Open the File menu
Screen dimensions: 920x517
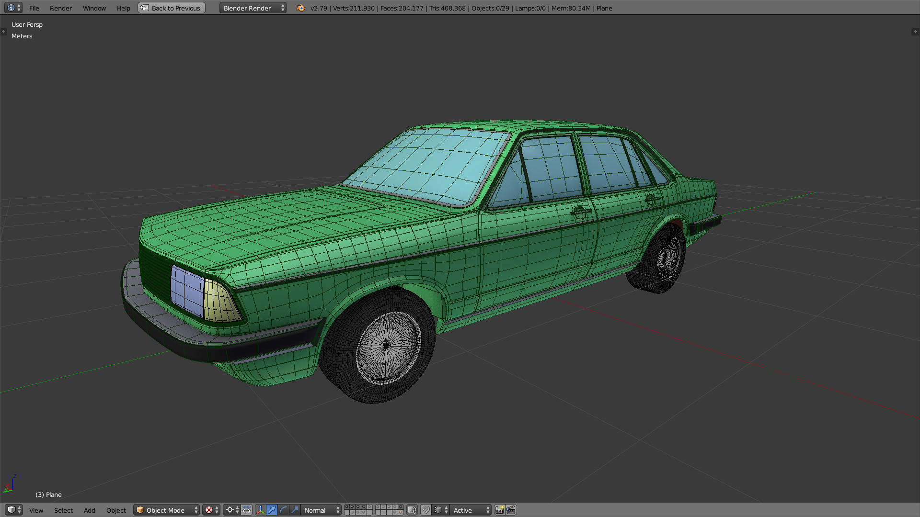click(x=34, y=8)
